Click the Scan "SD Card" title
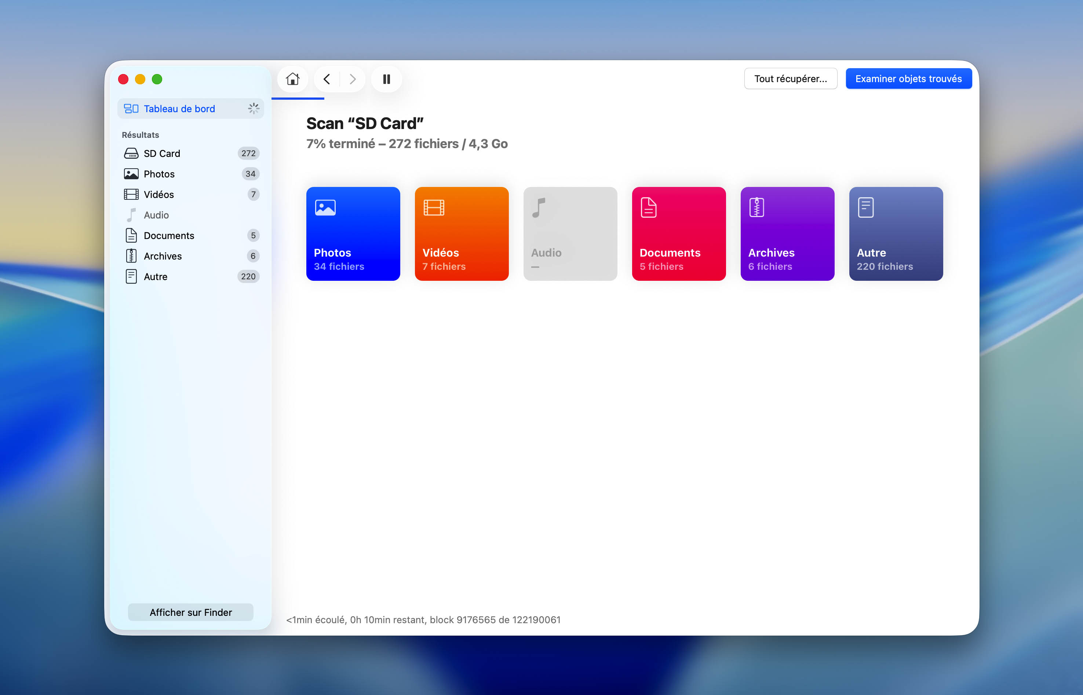The height and width of the screenshot is (695, 1083). [x=365, y=123]
